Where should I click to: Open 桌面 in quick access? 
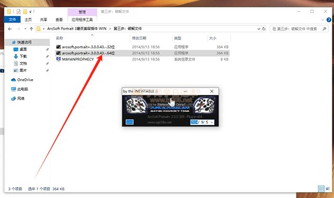coord(23,49)
